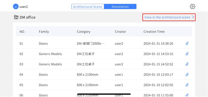Click the DM office project title
The height and width of the screenshot is (97, 208).
[28, 17]
